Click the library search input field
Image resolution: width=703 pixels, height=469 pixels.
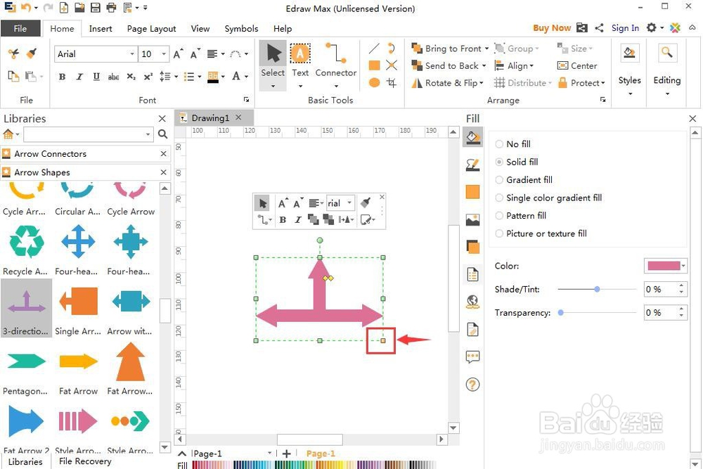(x=87, y=134)
